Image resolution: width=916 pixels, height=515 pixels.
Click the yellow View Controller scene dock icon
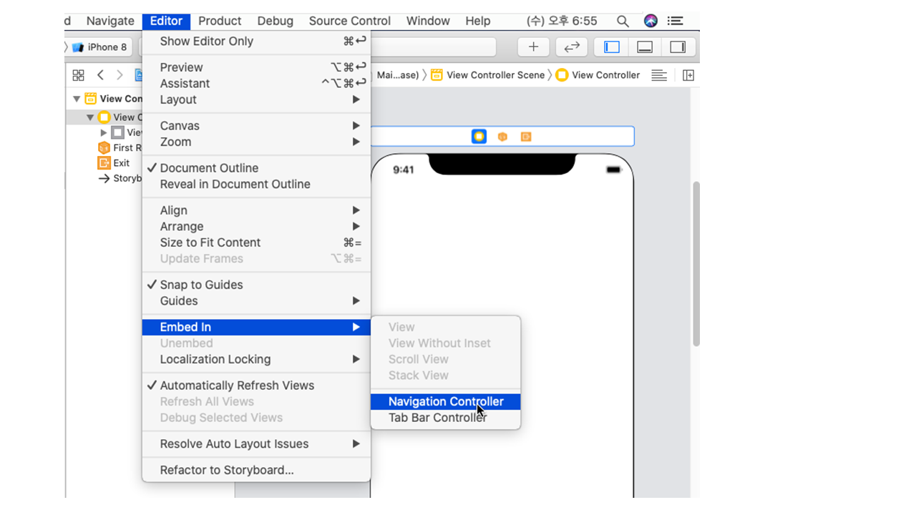click(479, 137)
